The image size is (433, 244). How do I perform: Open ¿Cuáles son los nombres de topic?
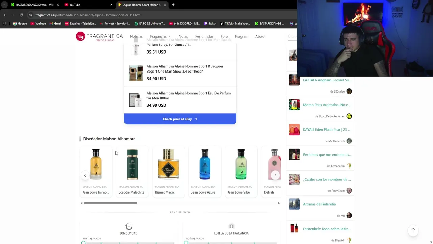click(x=327, y=179)
